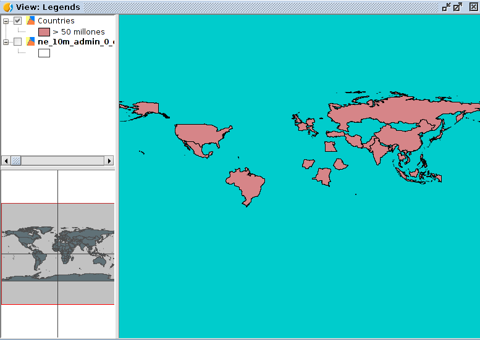Uncheck the Countries layer visibility checkbox

click(17, 21)
